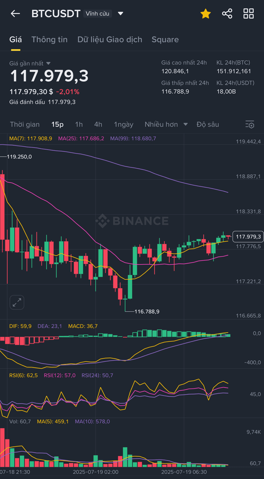Tap the Vol: 60,7 volume label
264x479 pixels.
20,421
